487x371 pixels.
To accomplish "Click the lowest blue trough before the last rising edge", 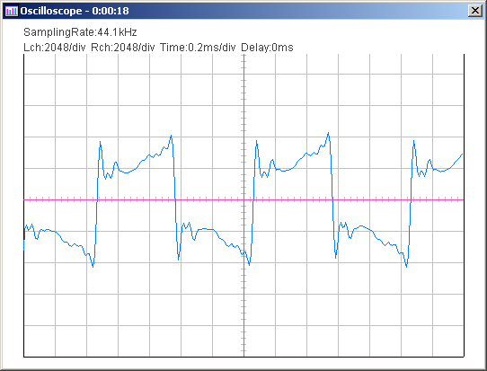I will coord(406,266).
